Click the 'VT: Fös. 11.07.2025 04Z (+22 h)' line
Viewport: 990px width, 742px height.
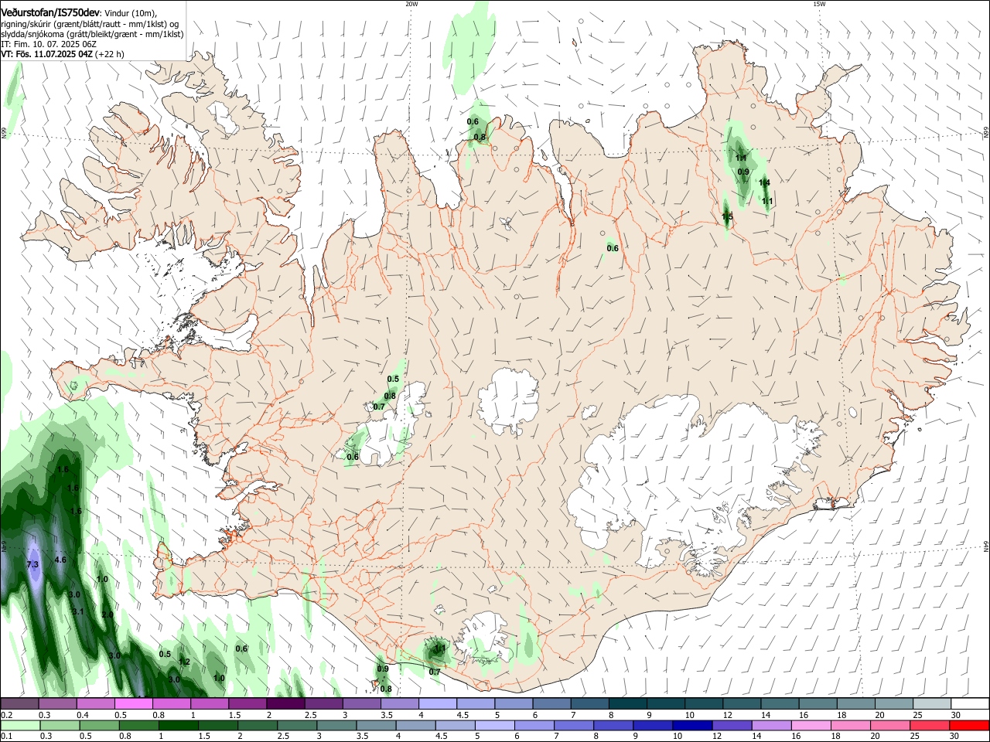click(63, 54)
